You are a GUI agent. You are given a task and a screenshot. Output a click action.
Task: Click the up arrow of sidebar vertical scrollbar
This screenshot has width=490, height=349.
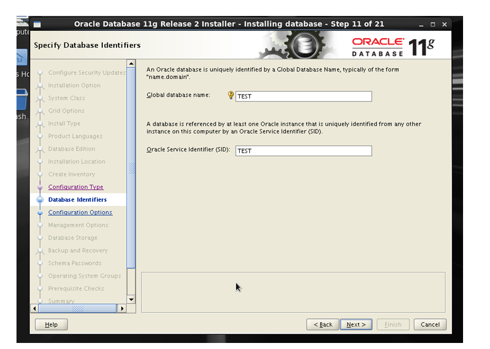131,63
